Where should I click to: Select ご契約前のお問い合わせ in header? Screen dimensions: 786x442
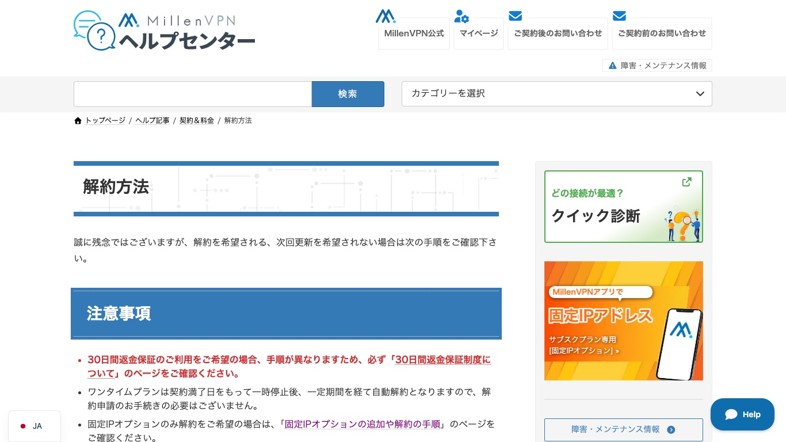(662, 33)
